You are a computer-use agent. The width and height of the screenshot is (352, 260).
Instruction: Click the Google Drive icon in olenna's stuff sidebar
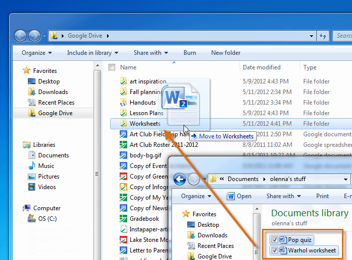191,256
